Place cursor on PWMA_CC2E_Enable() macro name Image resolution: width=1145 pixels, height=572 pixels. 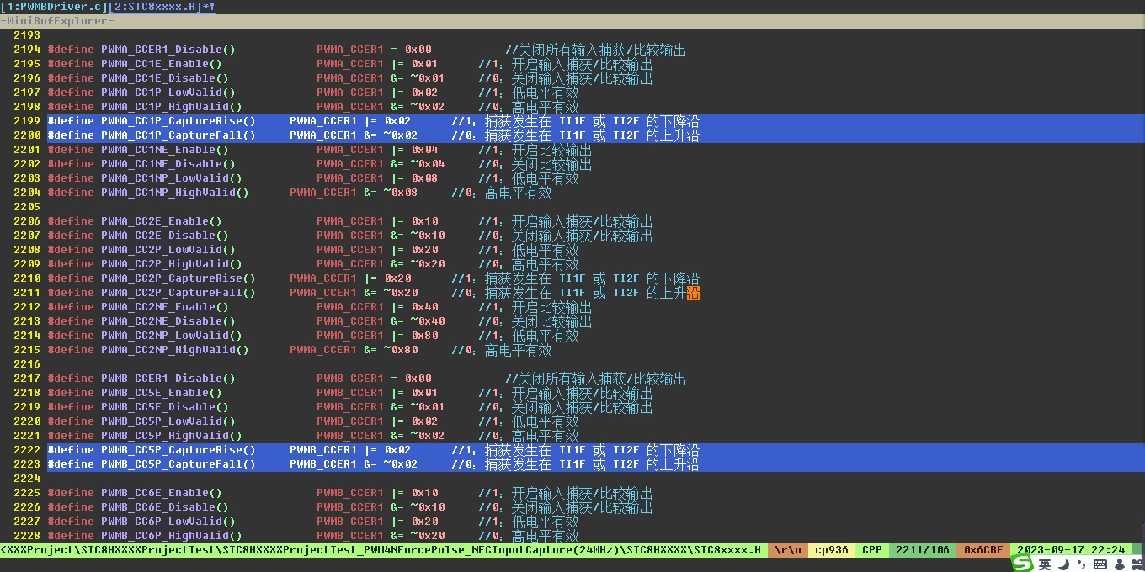coord(162,221)
